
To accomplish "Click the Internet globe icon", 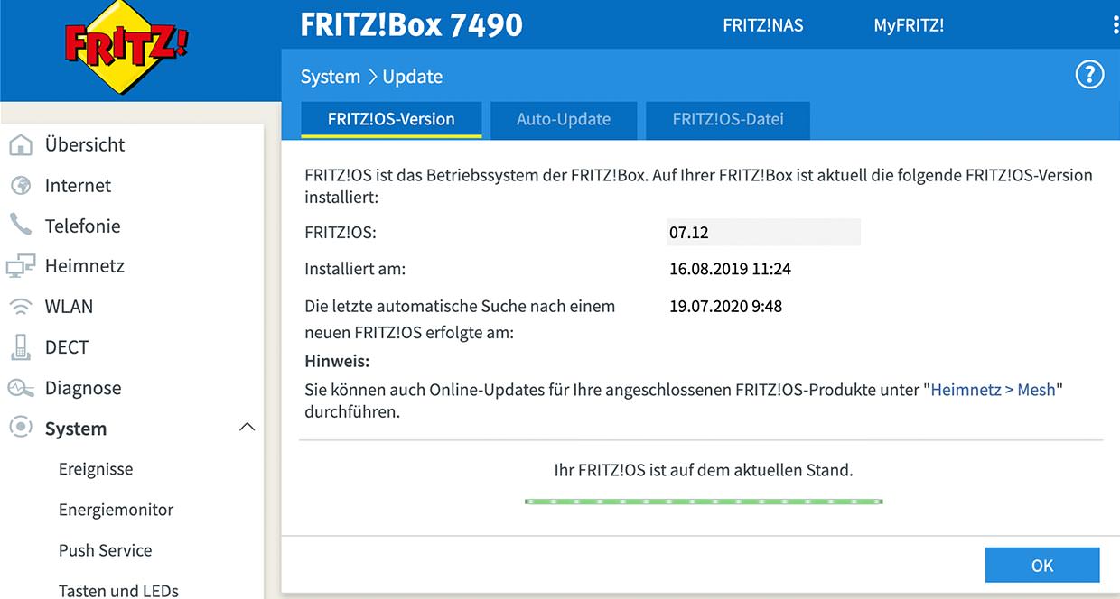I will [21, 185].
